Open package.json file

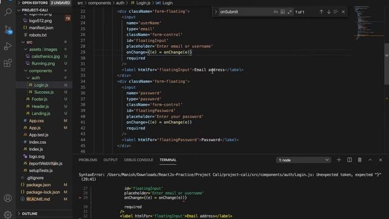44,185
